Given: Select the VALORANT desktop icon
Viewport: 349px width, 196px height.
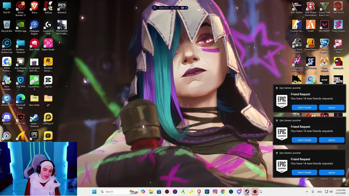Looking at the screenshot, I should (x=324, y=26).
